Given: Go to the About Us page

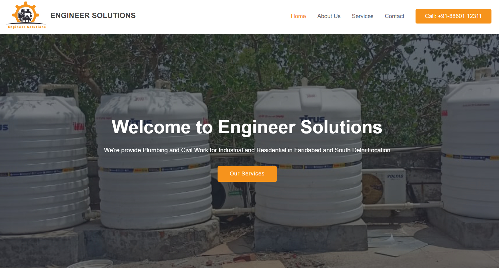Looking at the screenshot, I should pos(329,16).
